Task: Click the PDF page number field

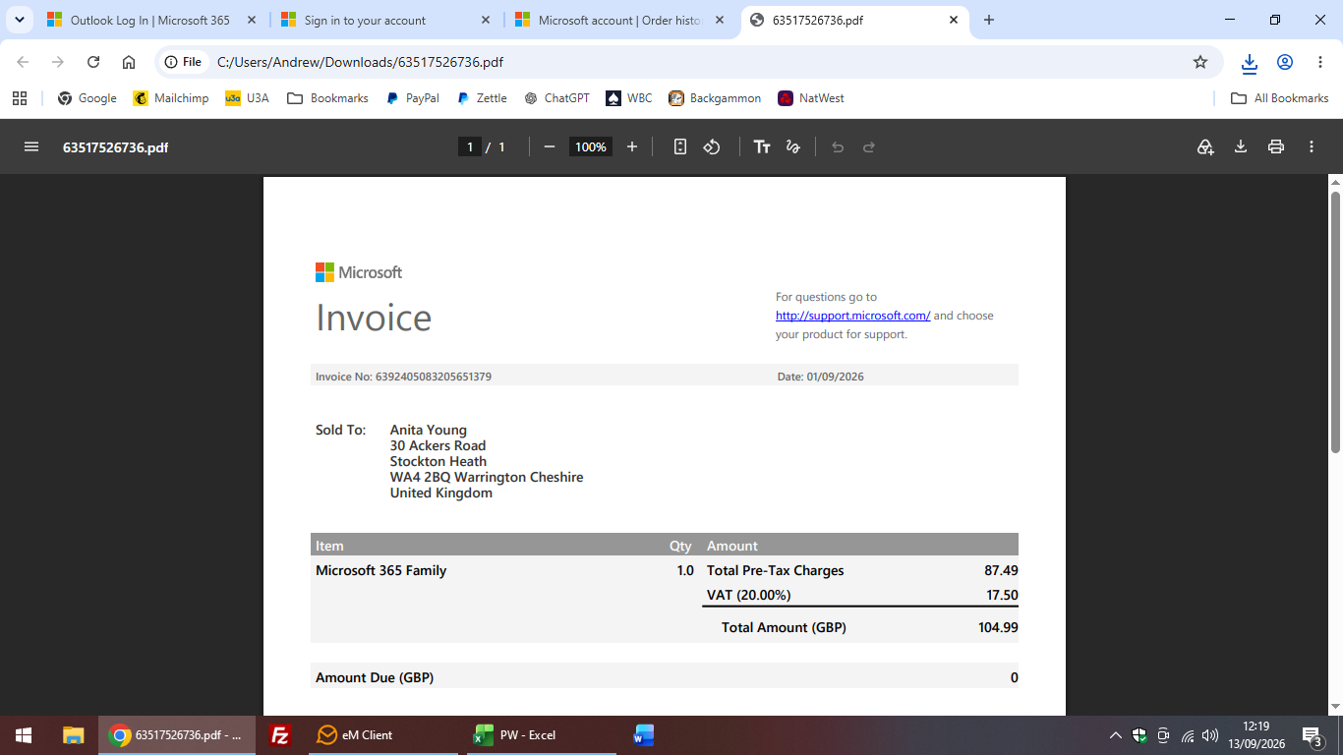Action: (x=470, y=146)
